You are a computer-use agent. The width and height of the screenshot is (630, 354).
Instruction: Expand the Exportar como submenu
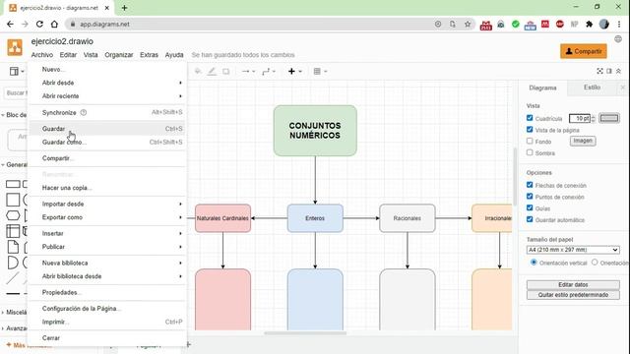click(x=106, y=217)
